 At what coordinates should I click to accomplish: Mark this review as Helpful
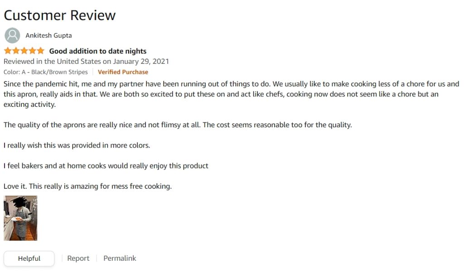point(29,259)
